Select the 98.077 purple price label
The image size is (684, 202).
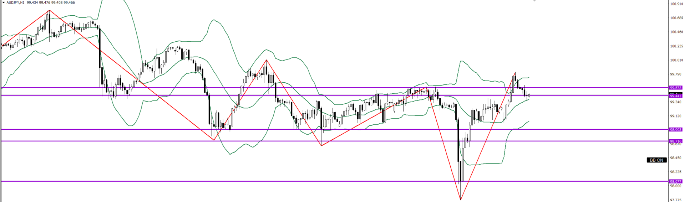675,181
